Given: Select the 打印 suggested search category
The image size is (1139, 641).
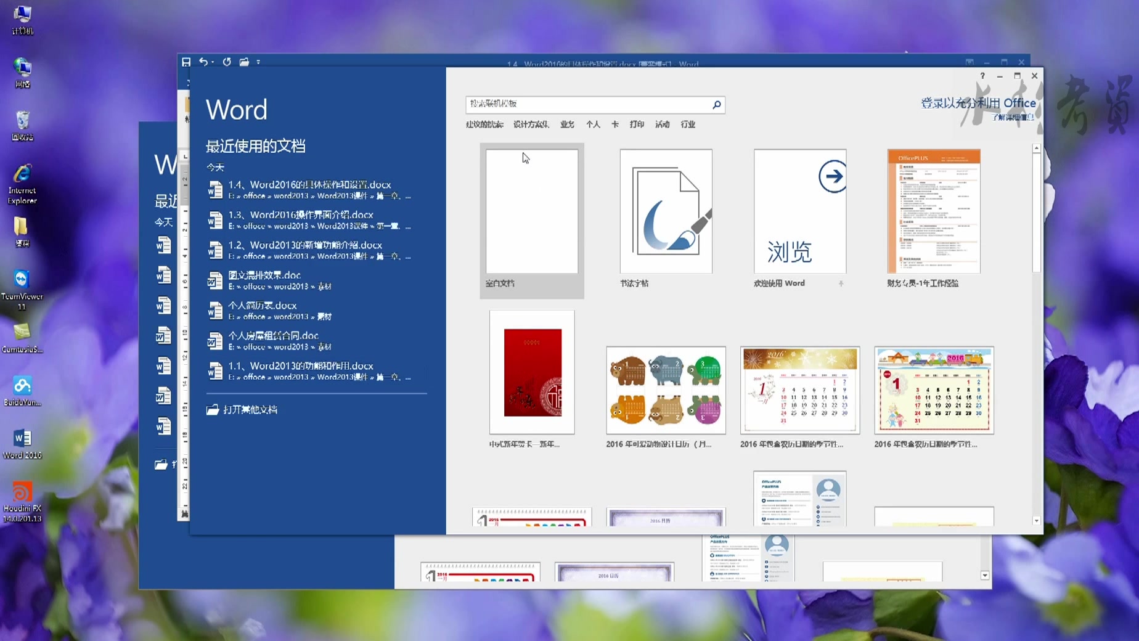Looking at the screenshot, I should point(637,125).
